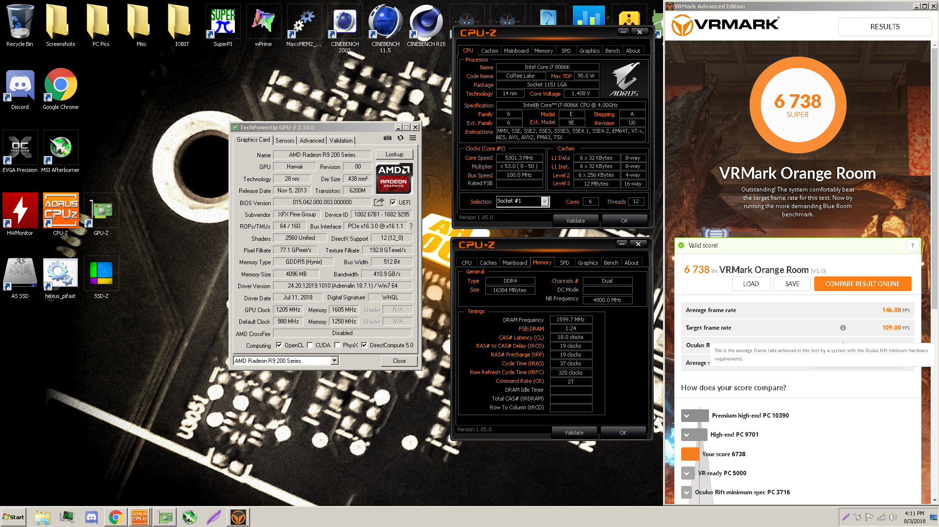939x527 pixels.
Task: Click the GPU-Z refresh icon
Action: click(400, 138)
